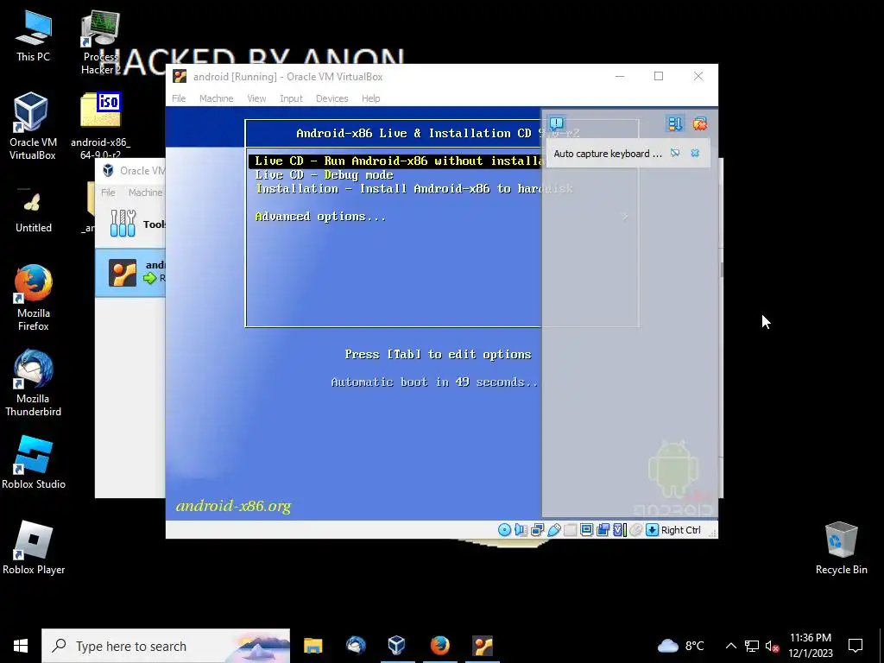
Task: Select the android-x86_64-9.0-r2 iso file
Action: point(100,126)
